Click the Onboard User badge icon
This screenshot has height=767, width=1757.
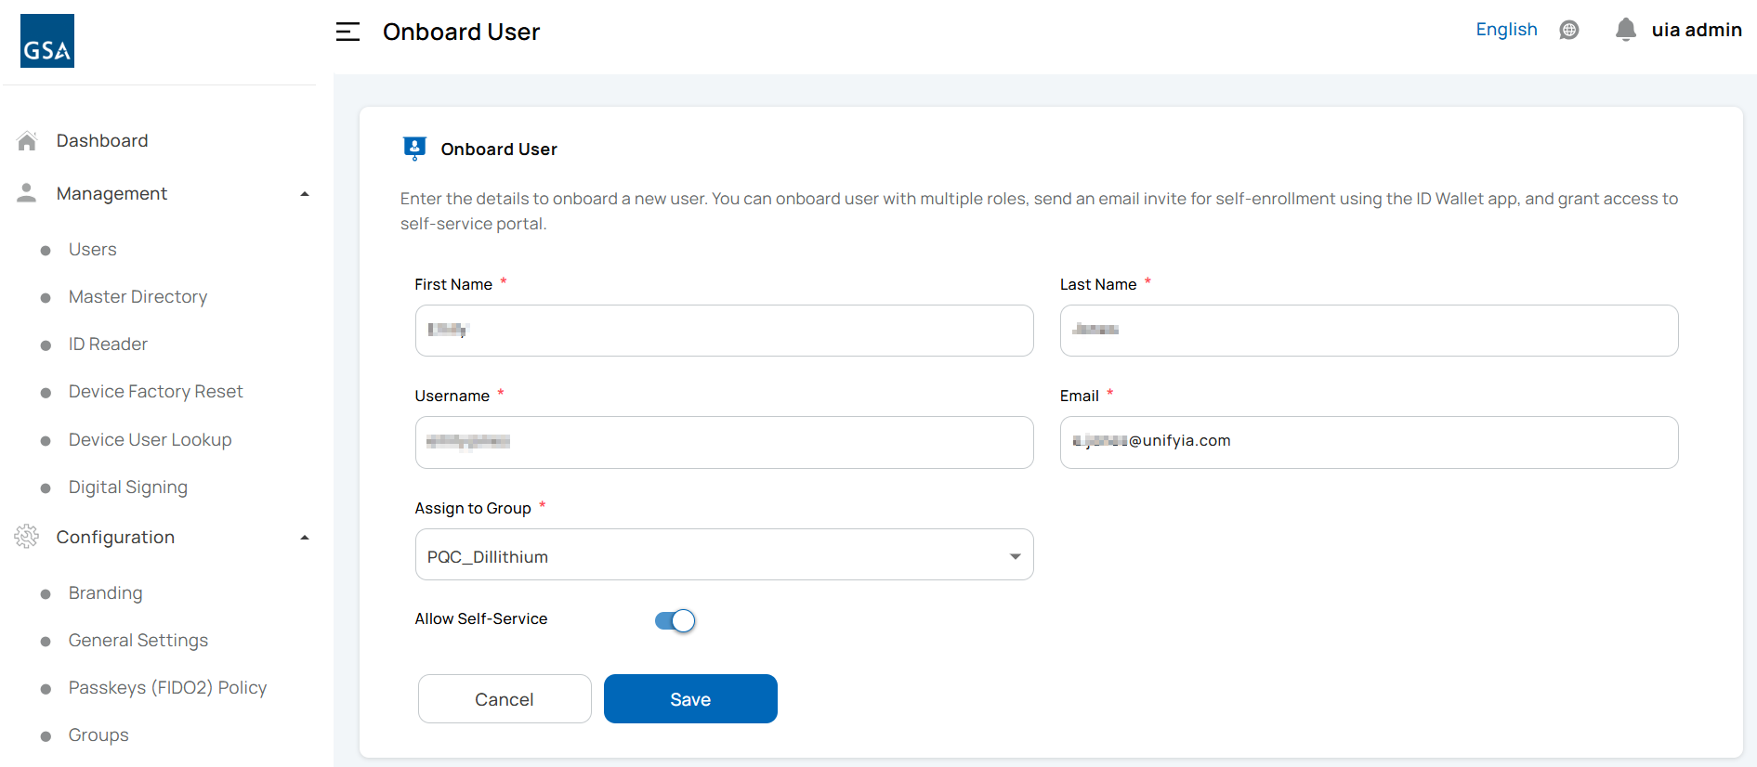414,149
